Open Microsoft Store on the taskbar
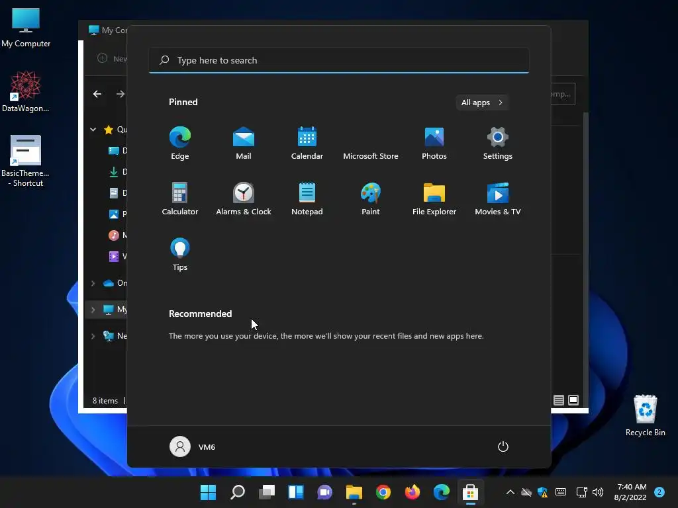Viewport: 678px width, 508px height. tap(471, 492)
